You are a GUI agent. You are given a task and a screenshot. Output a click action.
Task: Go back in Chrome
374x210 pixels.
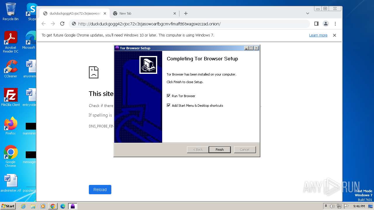44,24
